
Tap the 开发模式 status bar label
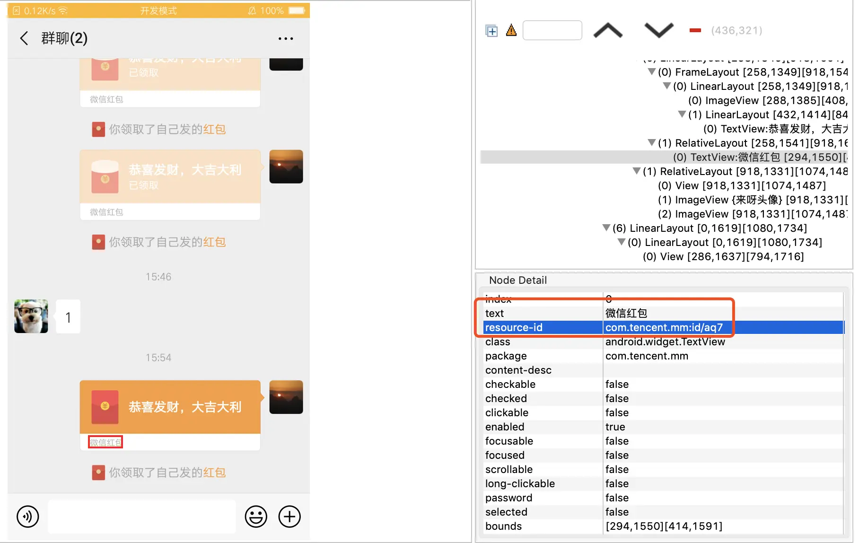158,10
